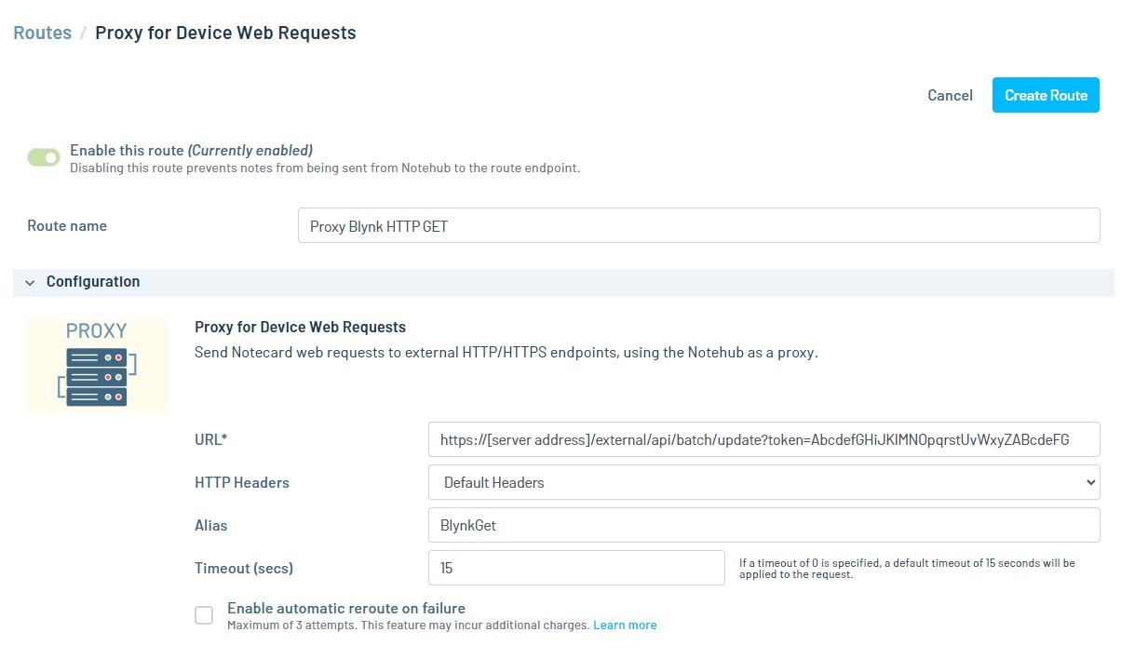The height and width of the screenshot is (659, 1121).
Task: Click the Timeout (secs) label
Action: click(x=250, y=568)
